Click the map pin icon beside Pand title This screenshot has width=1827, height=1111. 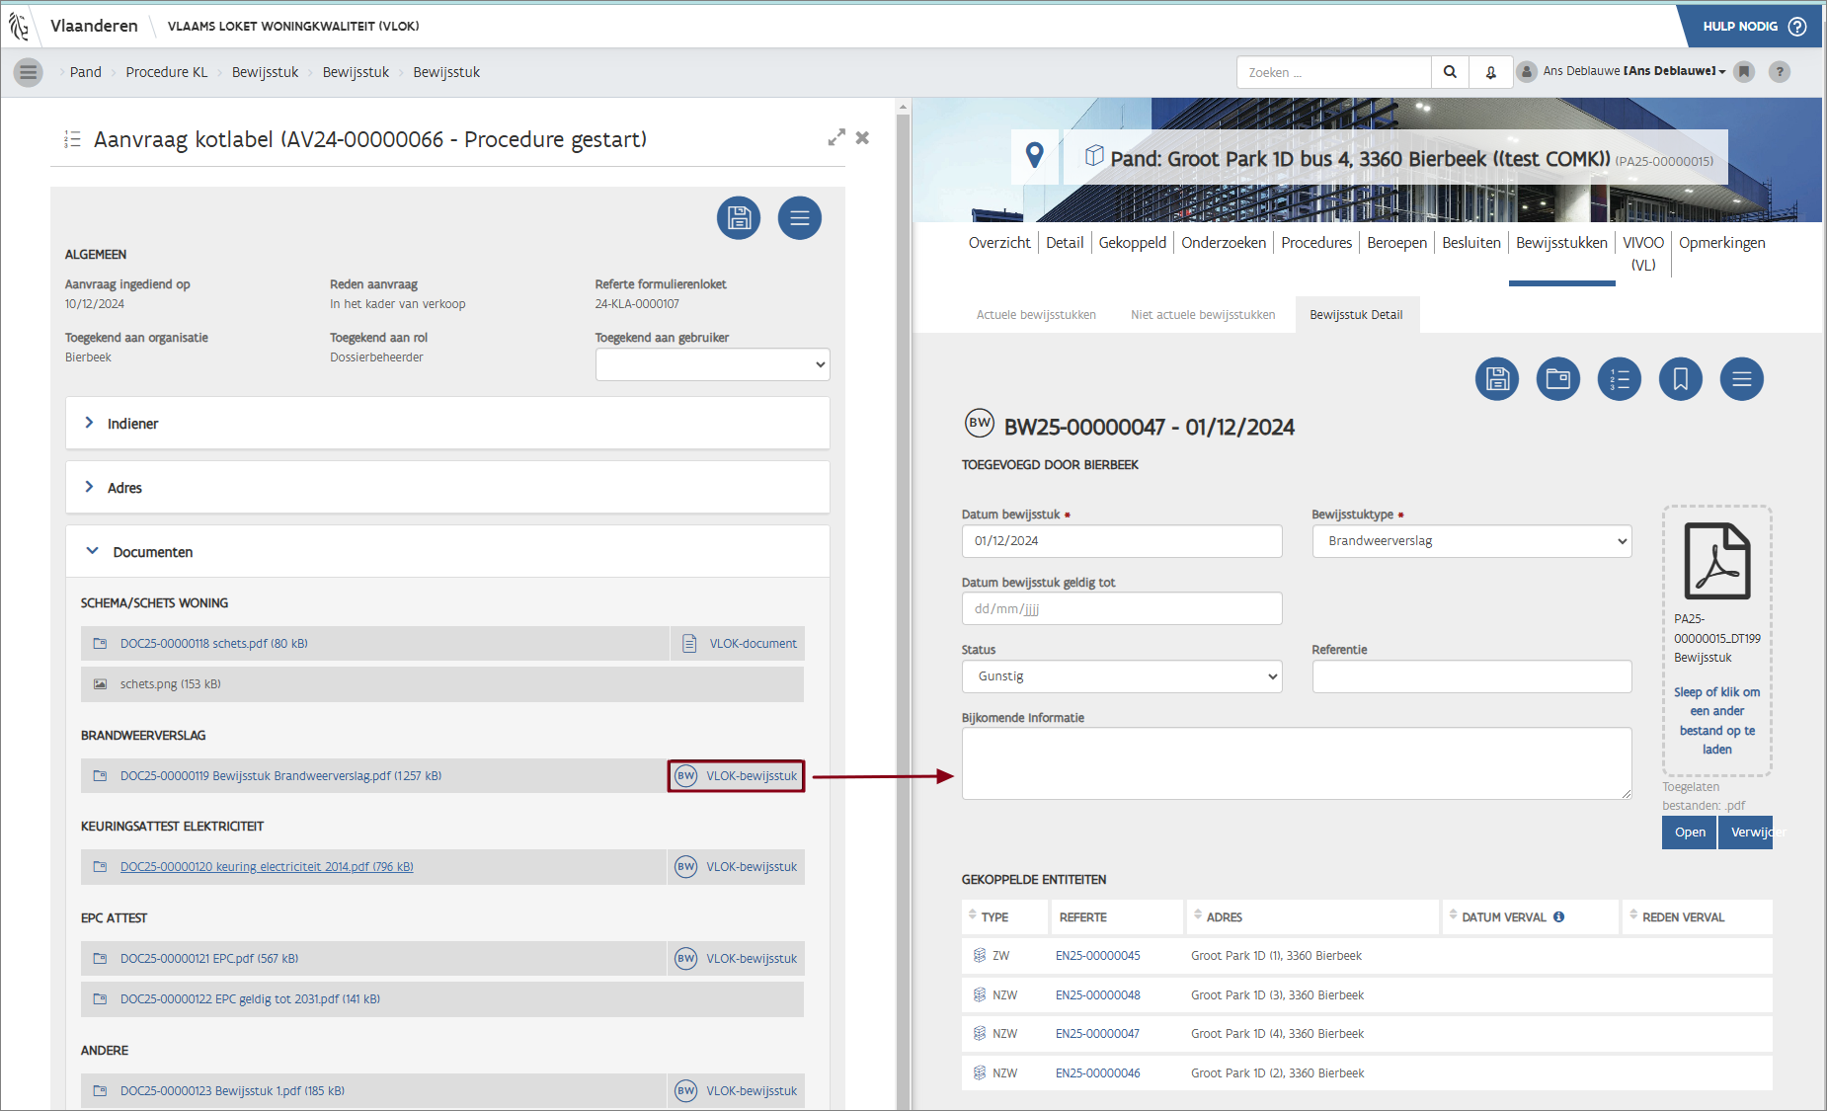[x=1034, y=156]
